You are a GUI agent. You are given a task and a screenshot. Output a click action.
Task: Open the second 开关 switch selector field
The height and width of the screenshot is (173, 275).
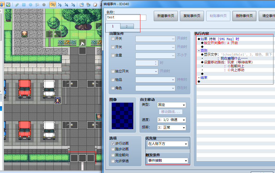tap(155, 47)
